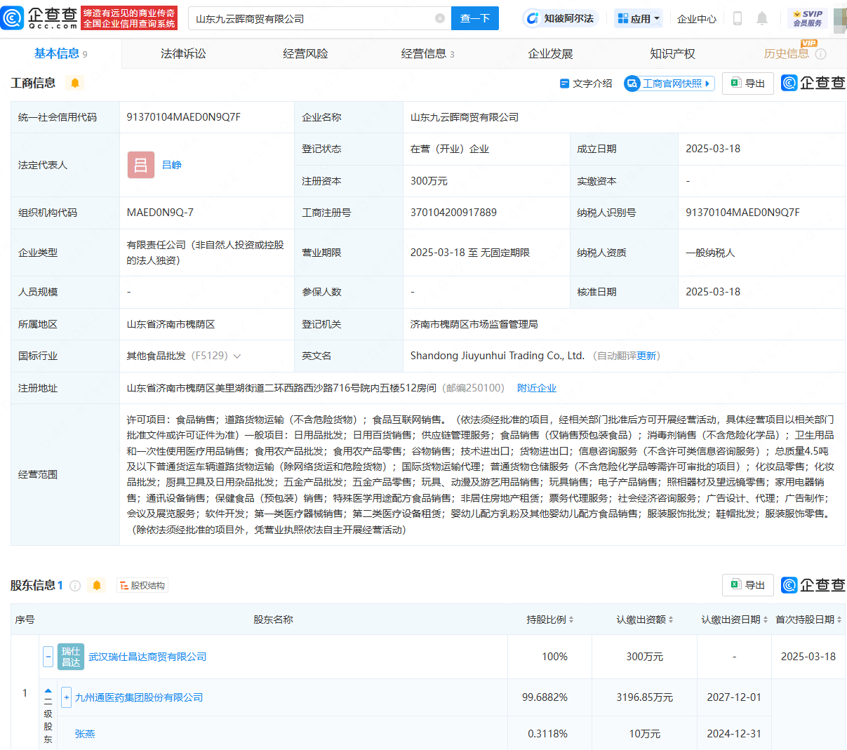Click the info icon beside 股东信息

coord(75,585)
